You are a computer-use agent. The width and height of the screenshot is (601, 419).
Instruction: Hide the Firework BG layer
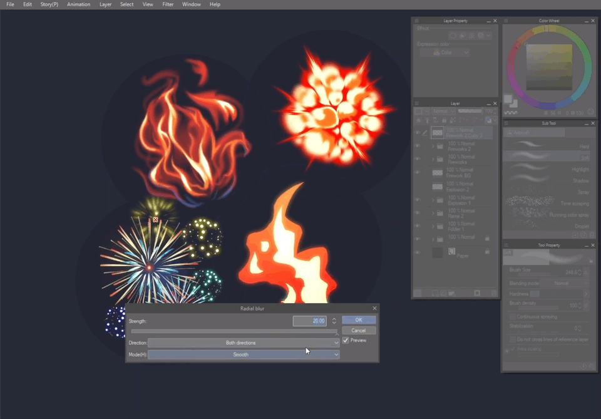(418, 172)
